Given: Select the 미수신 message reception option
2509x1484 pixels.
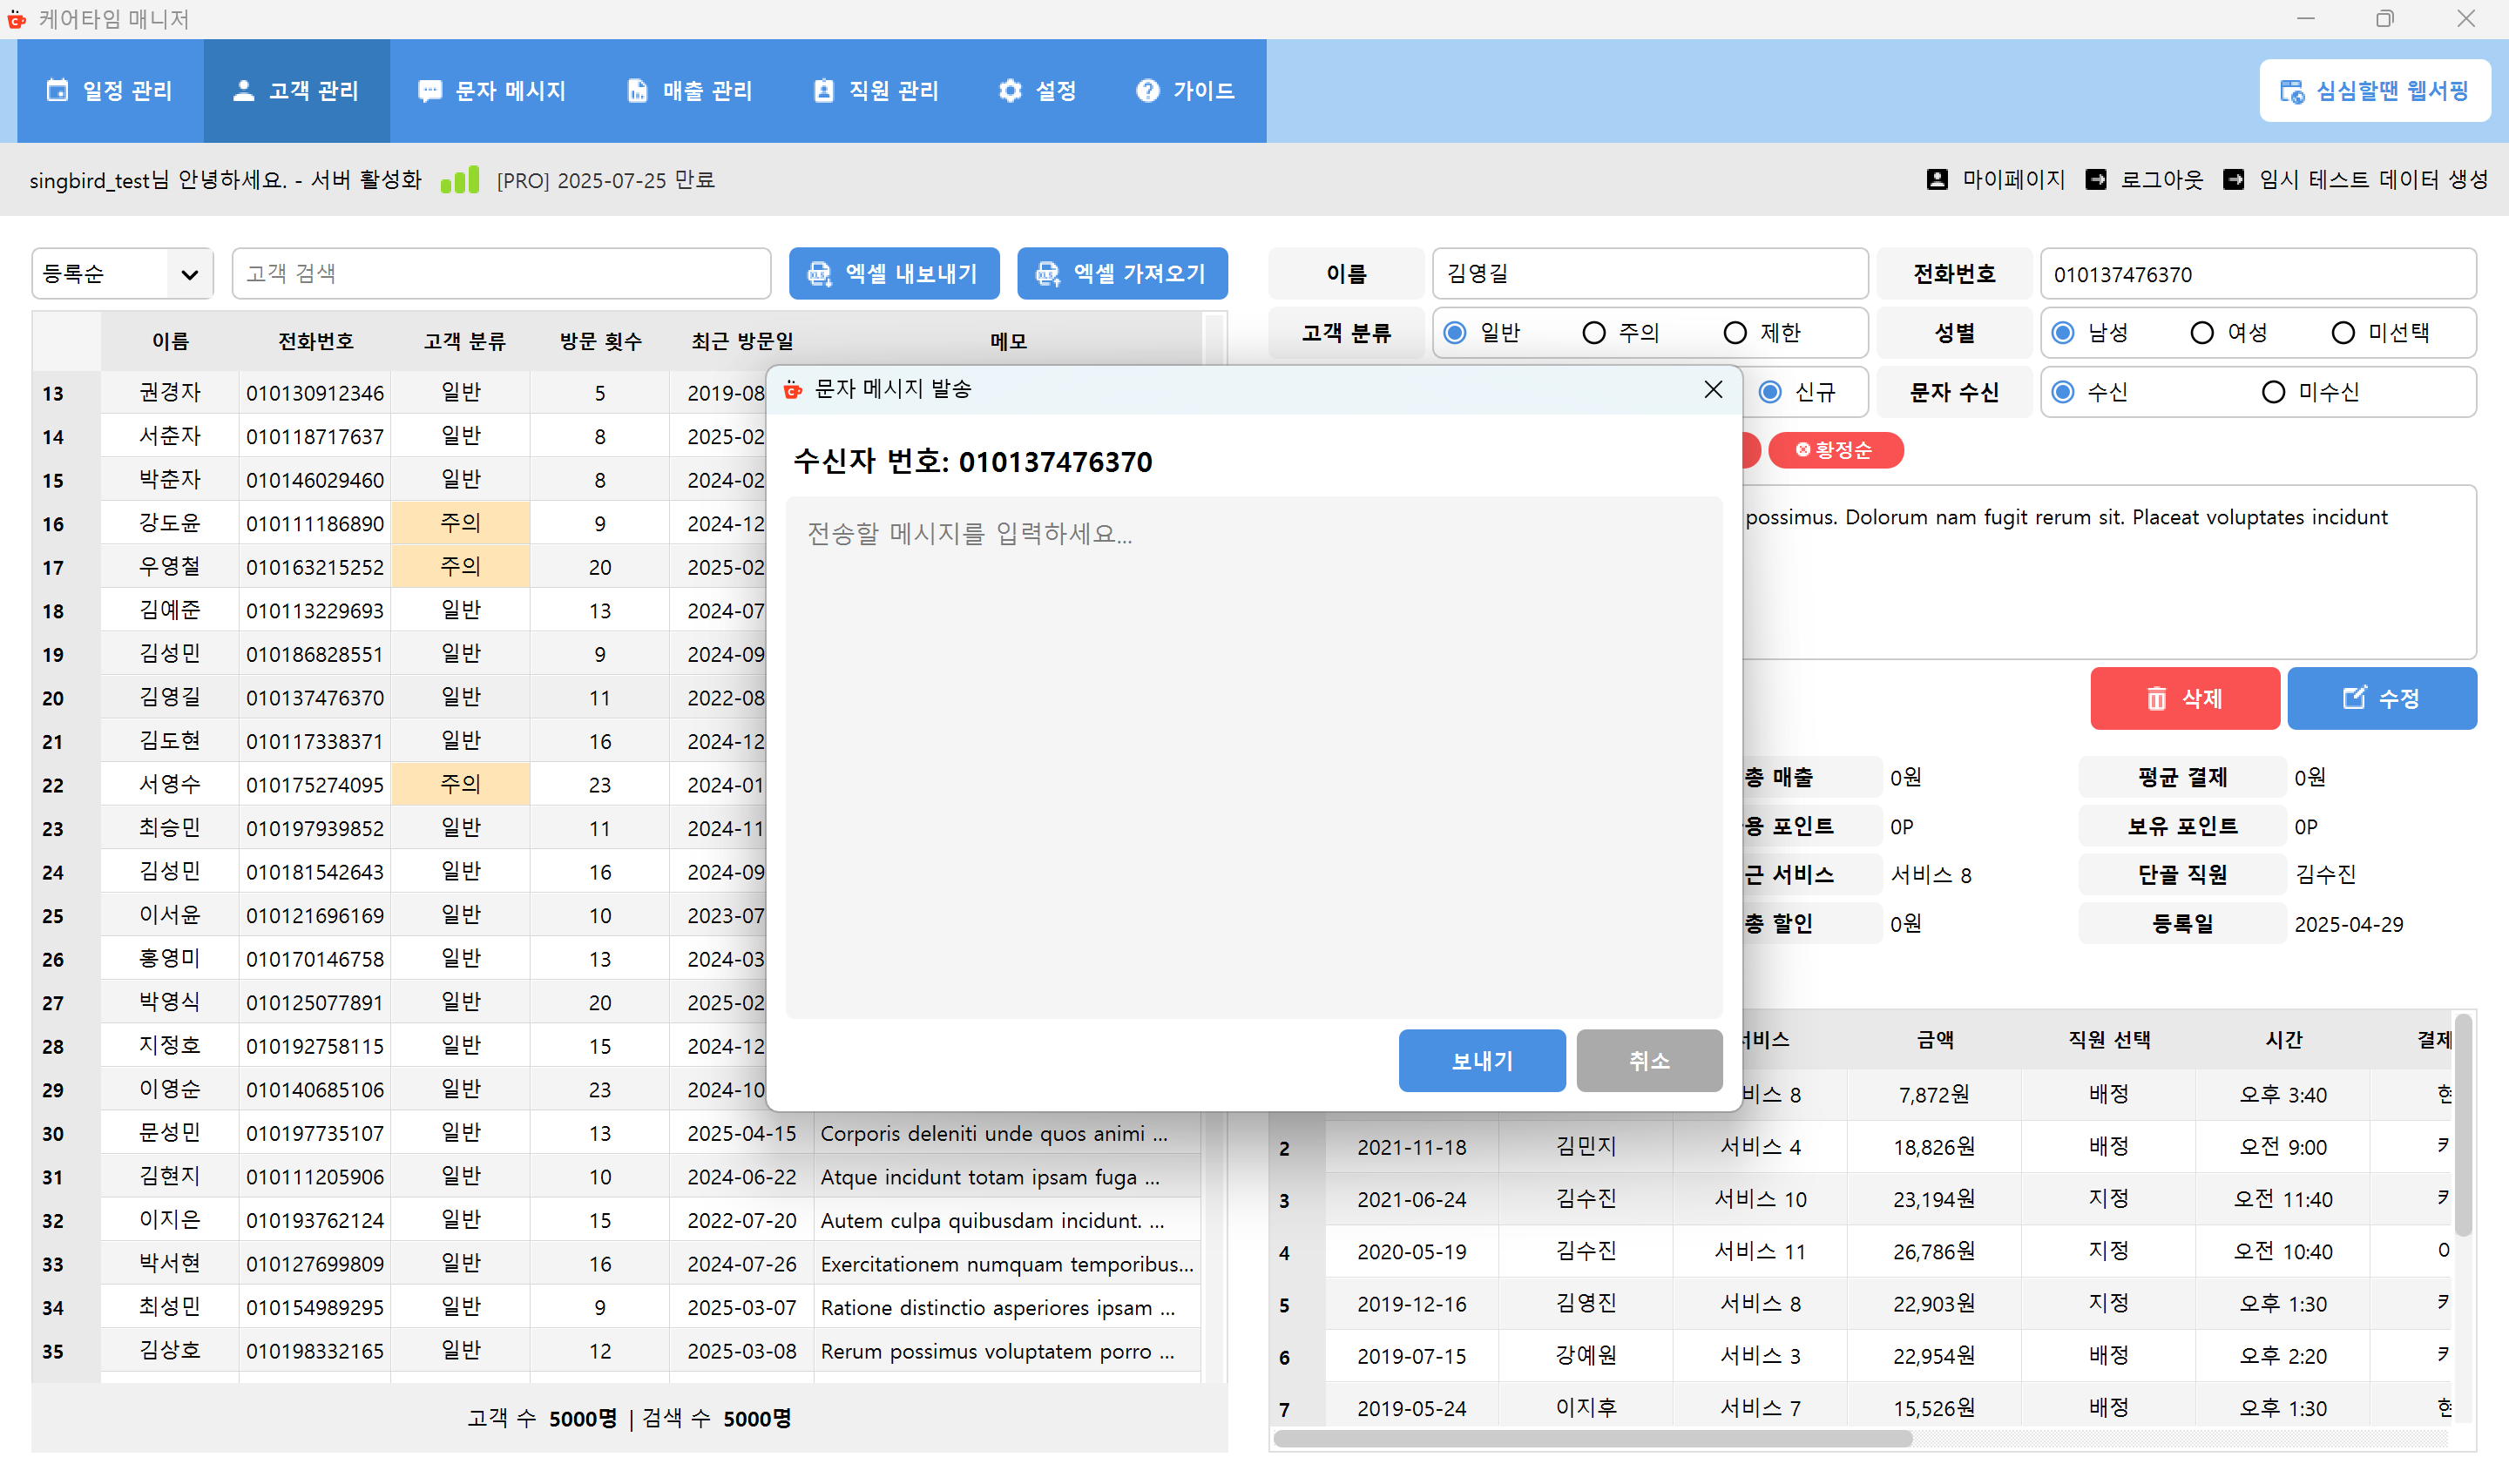Looking at the screenshot, I should pos(2272,391).
